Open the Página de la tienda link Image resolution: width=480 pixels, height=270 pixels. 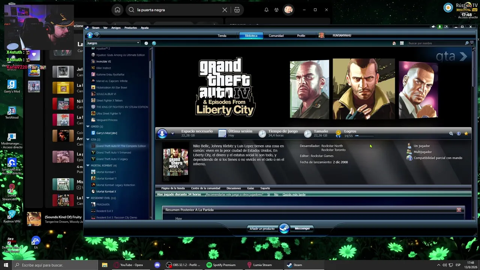[x=173, y=188]
